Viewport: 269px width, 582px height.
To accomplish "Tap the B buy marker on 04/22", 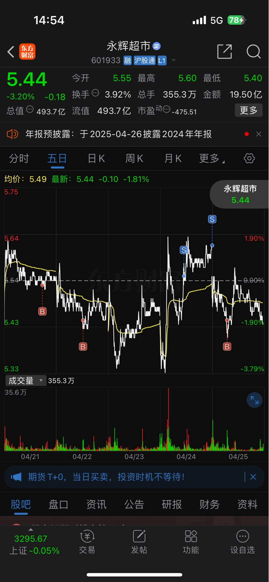I will point(83,346).
